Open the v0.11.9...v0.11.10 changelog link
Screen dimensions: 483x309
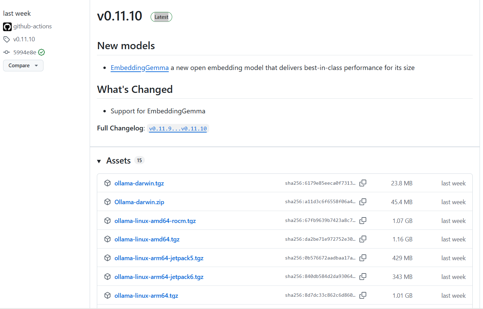click(x=178, y=129)
